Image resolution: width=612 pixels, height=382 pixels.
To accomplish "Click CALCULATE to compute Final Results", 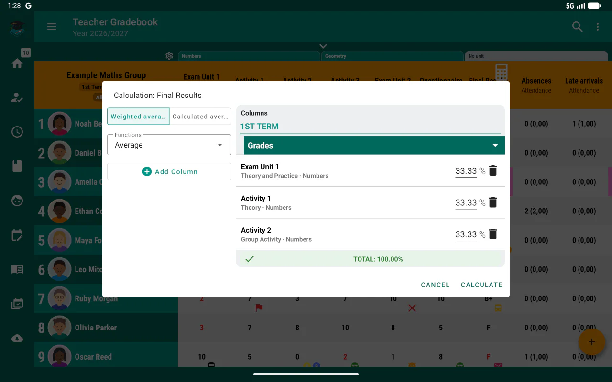I will [x=481, y=285].
